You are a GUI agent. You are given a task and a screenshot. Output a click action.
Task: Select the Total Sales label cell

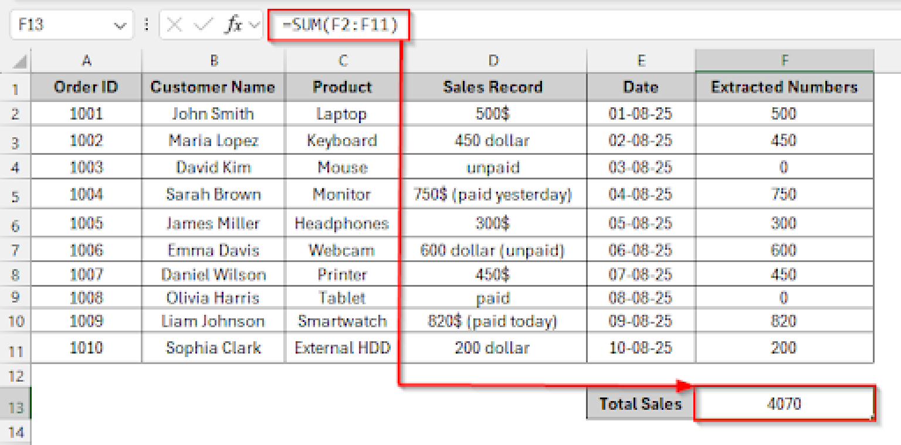point(640,404)
